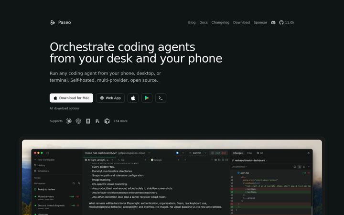The height and width of the screenshot is (215, 344).
Task: Open the Changelog navigation link
Action: pos(220,22)
